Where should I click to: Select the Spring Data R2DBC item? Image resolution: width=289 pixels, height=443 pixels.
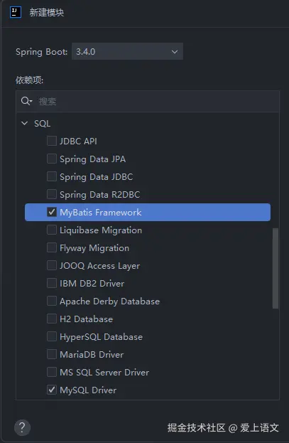99,195
